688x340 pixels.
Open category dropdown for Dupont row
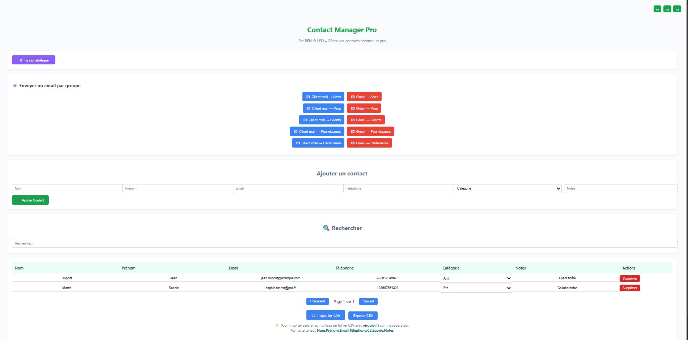pyautogui.click(x=476, y=278)
